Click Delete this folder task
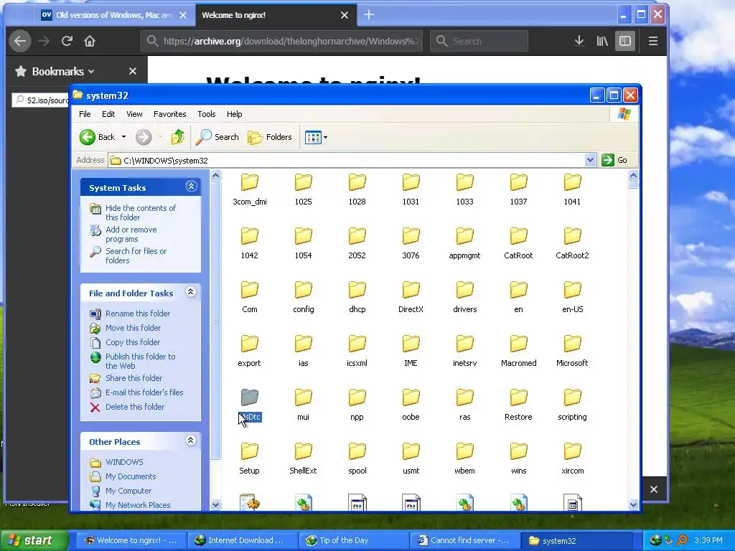Image resolution: width=735 pixels, height=551 pixels. tap(134, 407)
